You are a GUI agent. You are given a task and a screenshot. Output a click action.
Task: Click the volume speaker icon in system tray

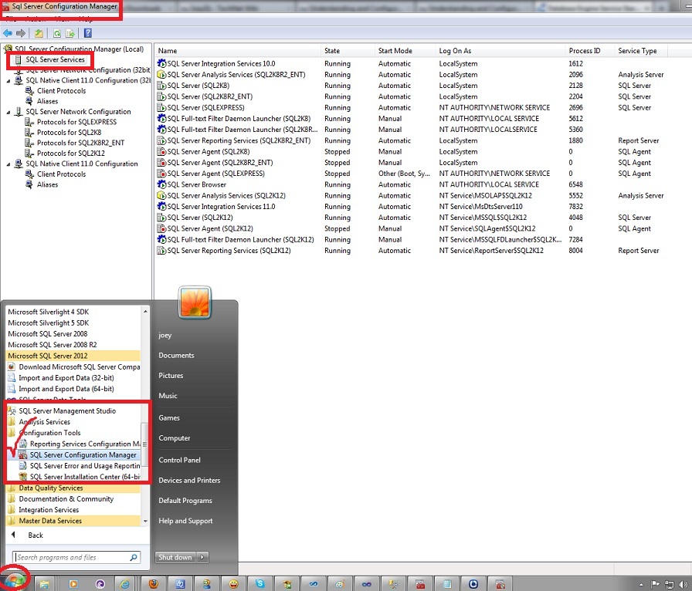tap(683, 584)
